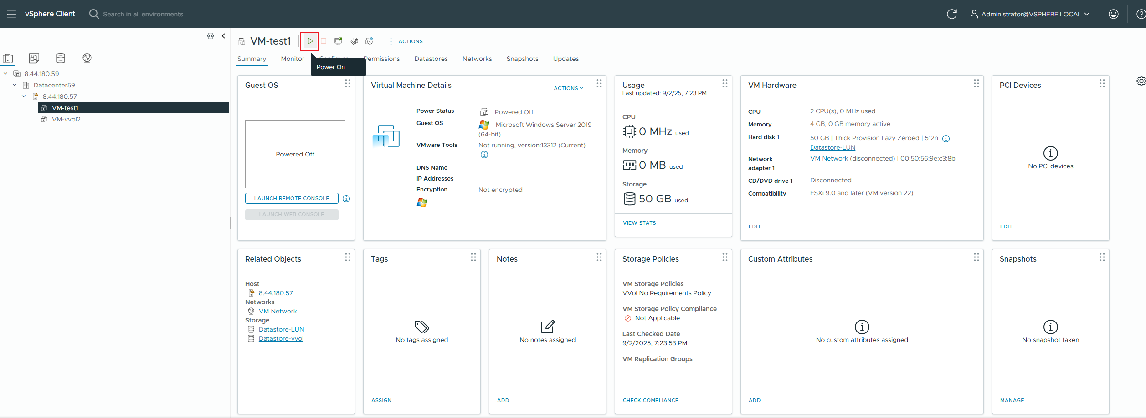The width and height of the screenshot is (1146, 418).
Task: Open Datastore-LUN link in VM Hardware
Action: coord(833,147)
